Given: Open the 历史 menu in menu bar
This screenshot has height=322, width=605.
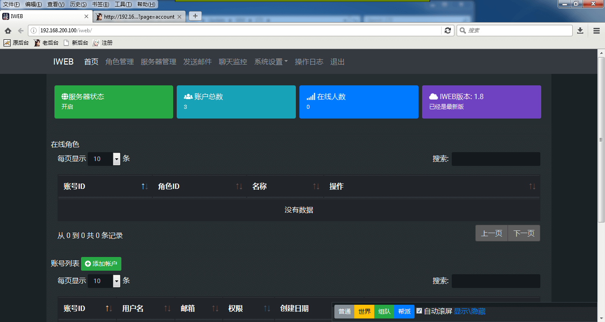Looking at the screenshot, I should [78, 4].
